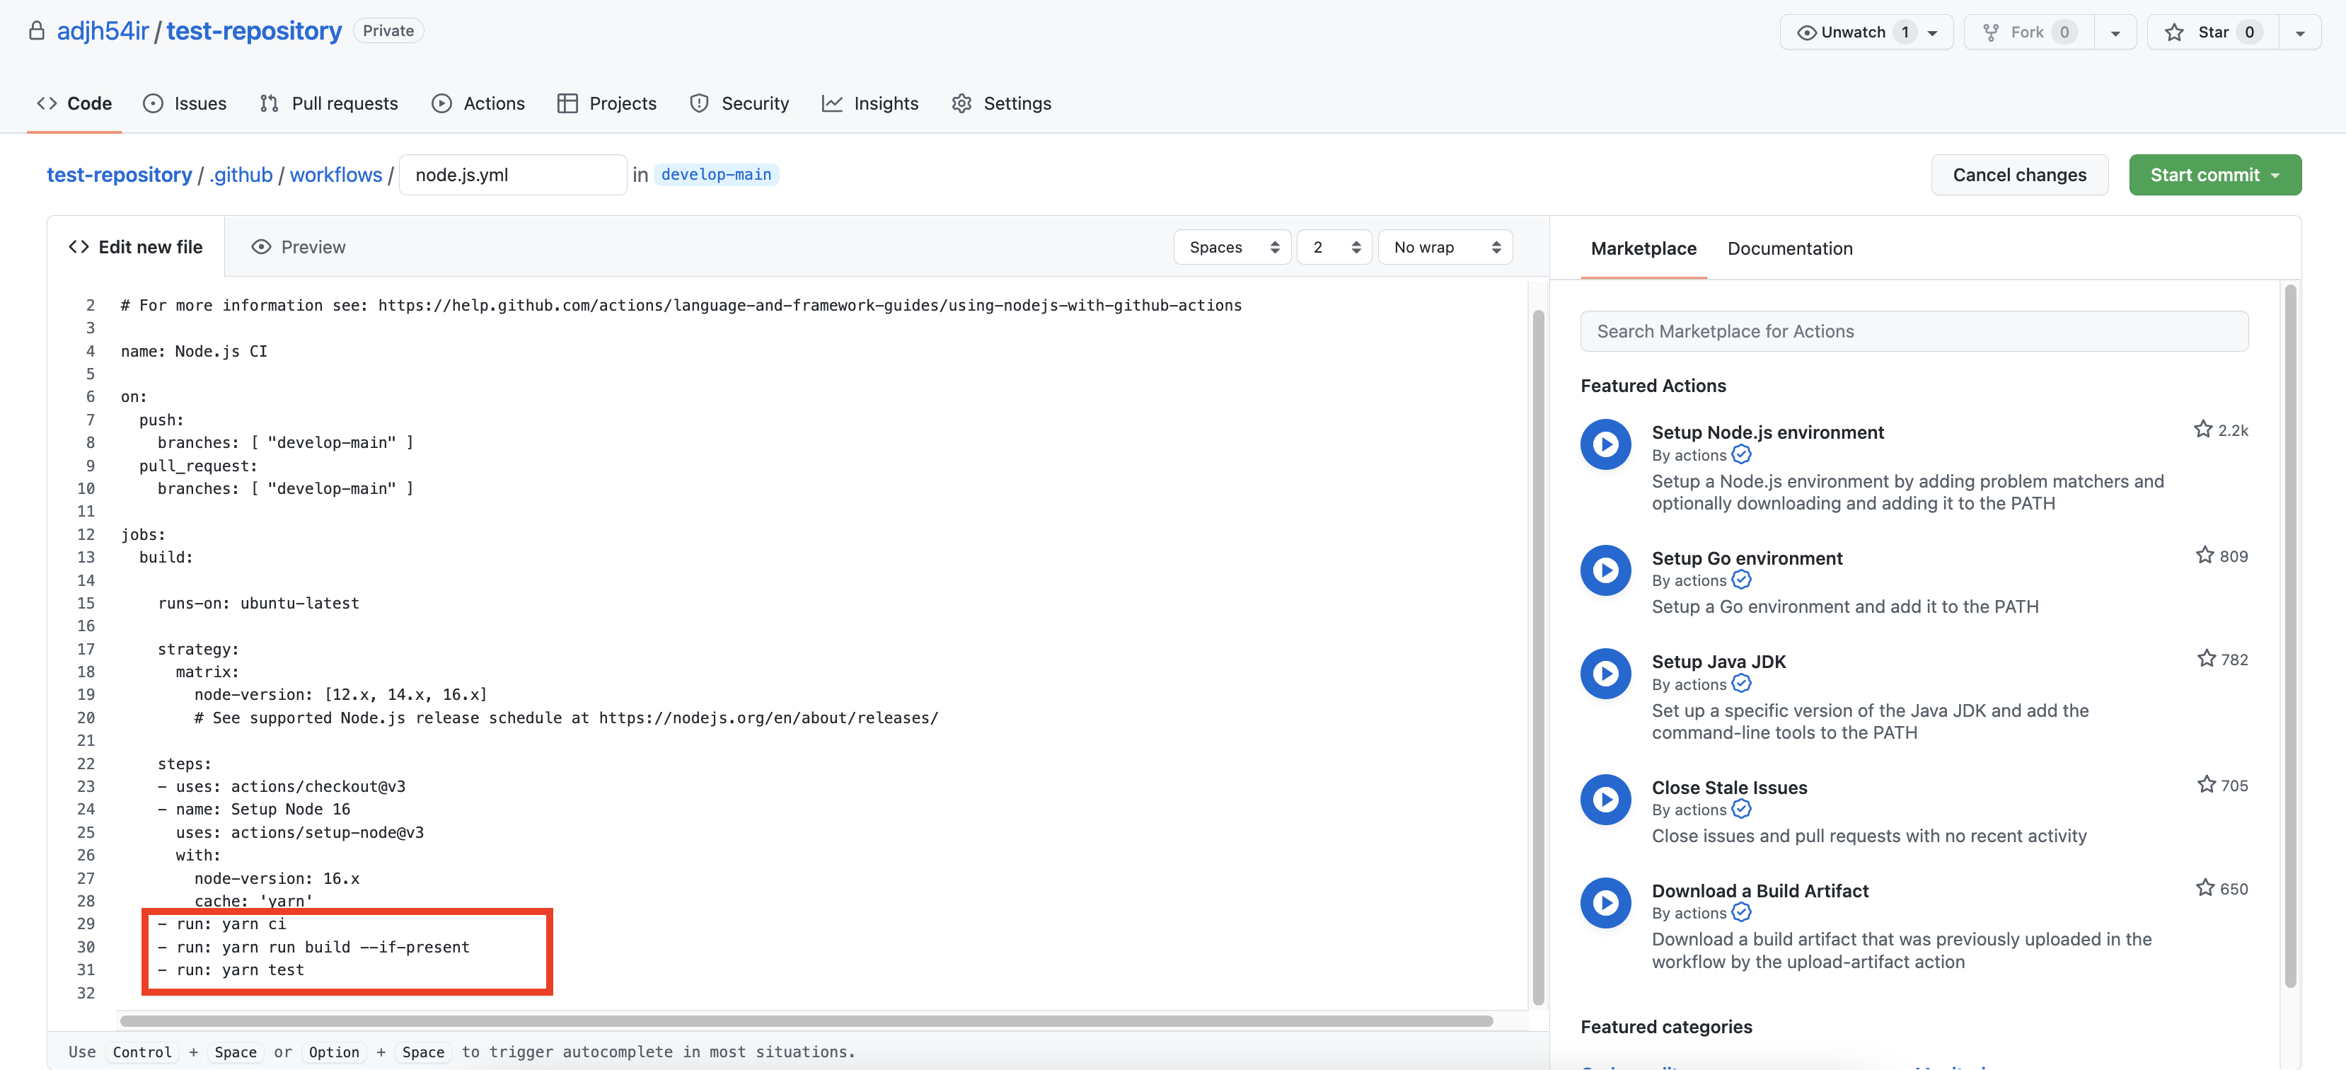This screenshot has width=2346, height=1070.
Task: Open Security via the shield icon
Action: point(698,104)
